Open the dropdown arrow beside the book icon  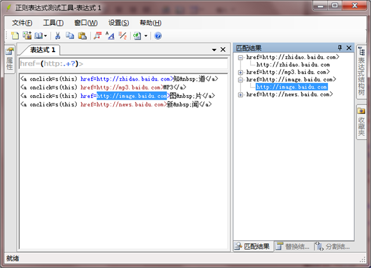click(45, 36)
